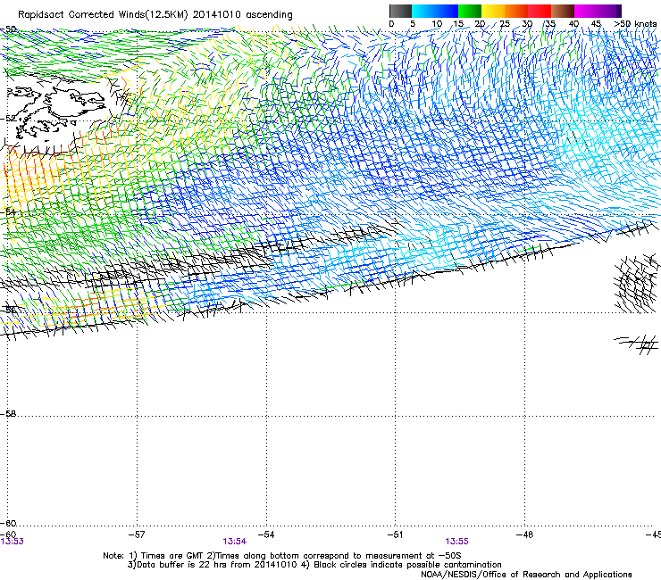Click the small black barb group below the right cluster

click(637, 344)
